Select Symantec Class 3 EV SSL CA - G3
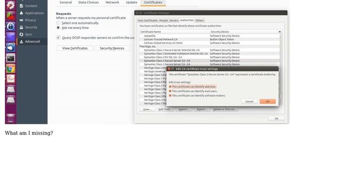 point(209,57)
